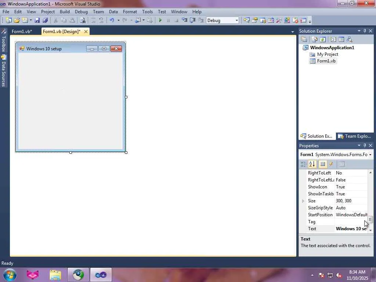Open Properties Window toolbar icon
Viewport: 376px width, 282px height.
pos(255,21)
